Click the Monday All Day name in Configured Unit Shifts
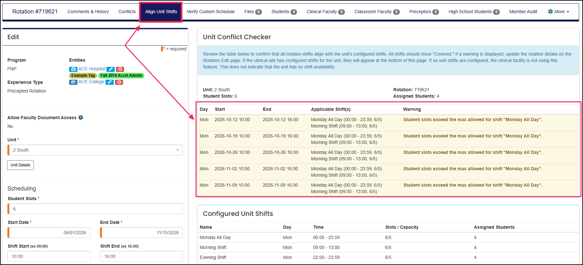Screen dimensions: 583x265 pos(215,237)
